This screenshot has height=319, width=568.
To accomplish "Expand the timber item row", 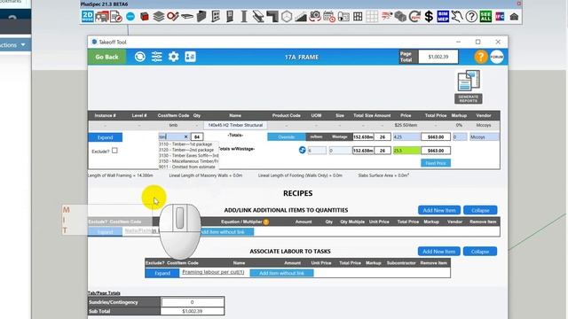I will pyautogui.click(x=105, y=137).
